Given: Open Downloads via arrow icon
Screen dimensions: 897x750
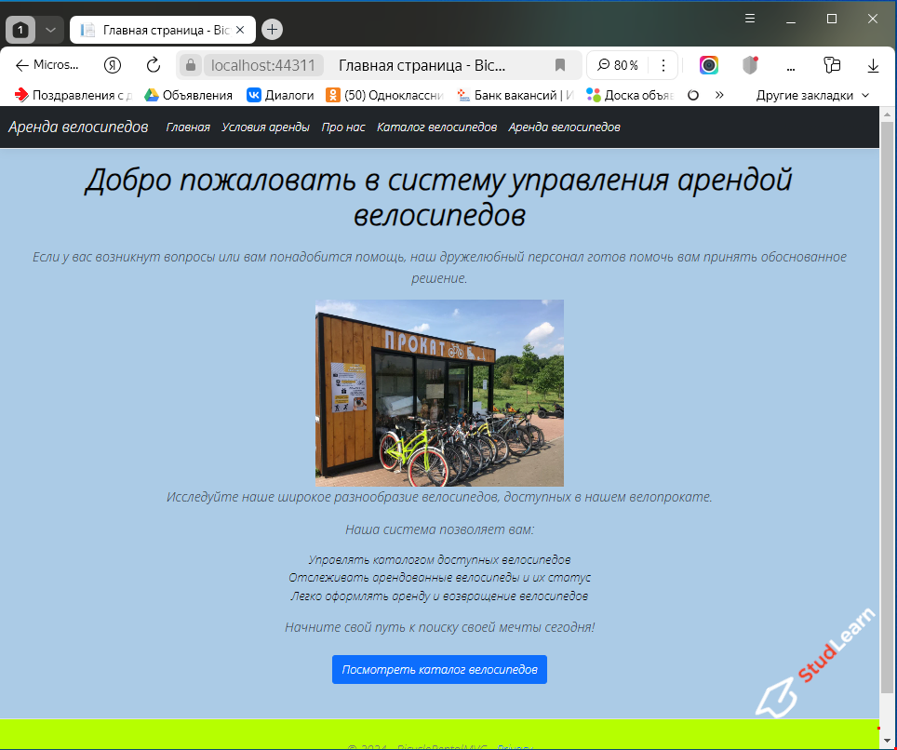Looking at the screenshot, I should click(x=873, y=64).
